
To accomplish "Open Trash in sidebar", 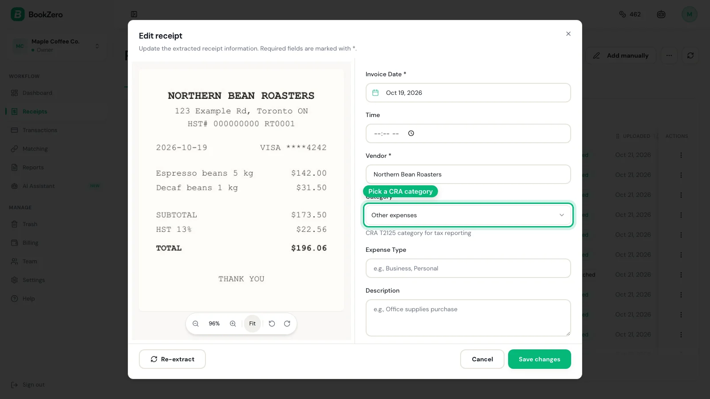I will [x=58, y=224].
